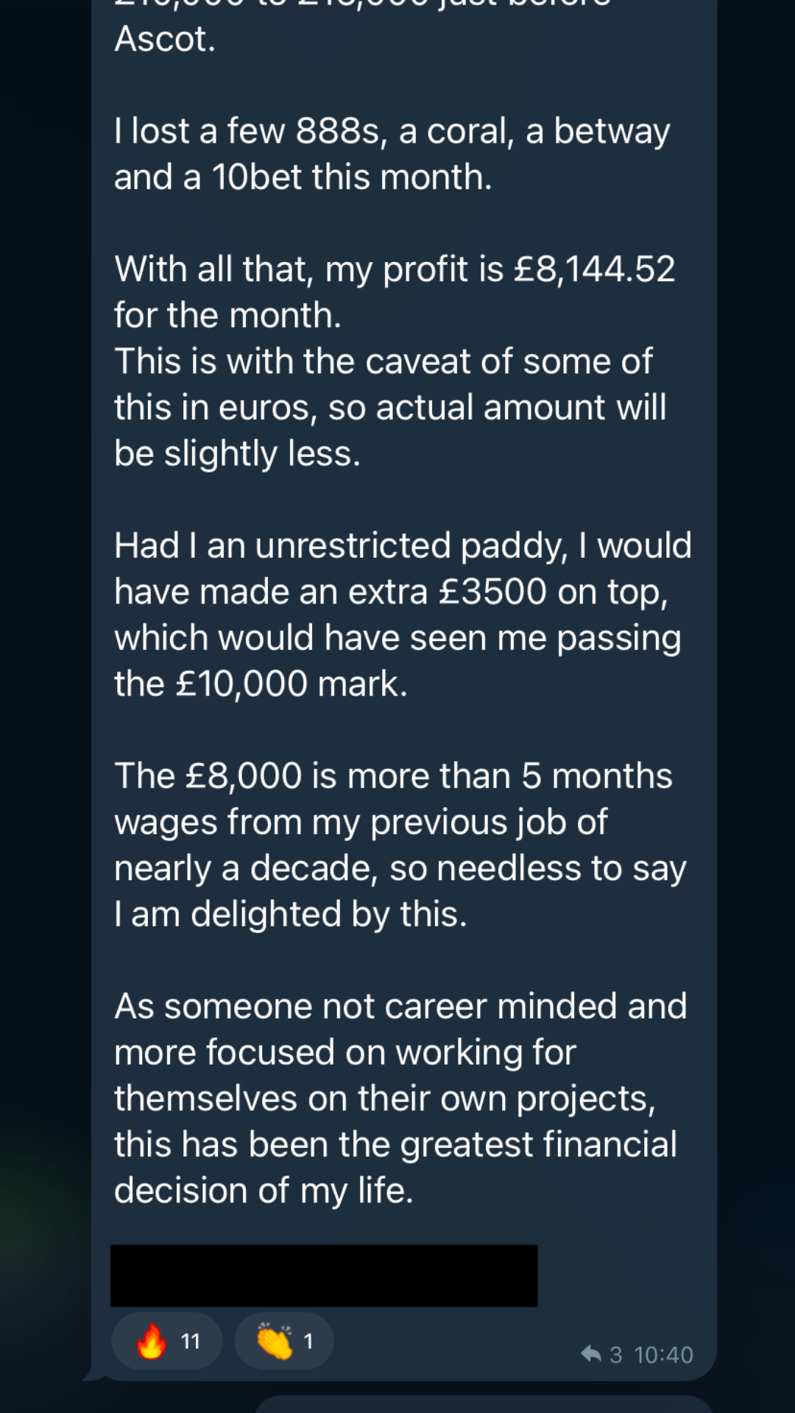
Task: Click the clap reaction count 1
Action: [x=308, y=1342]
